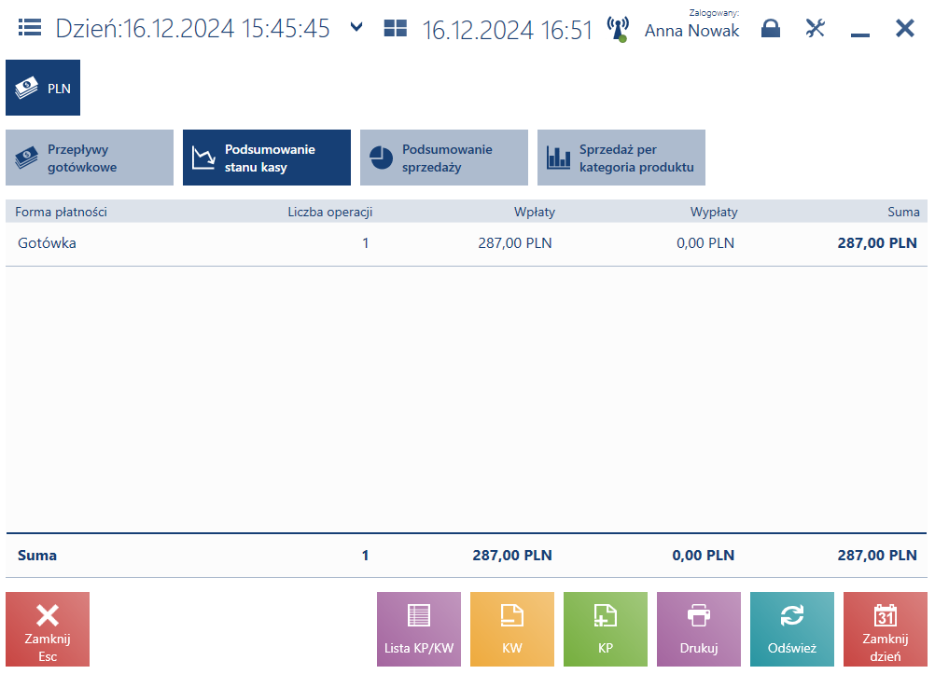This screenshot has width=935, height=674.
Task: Lock the session with the padlock icon
Action: tap(771, 28)
